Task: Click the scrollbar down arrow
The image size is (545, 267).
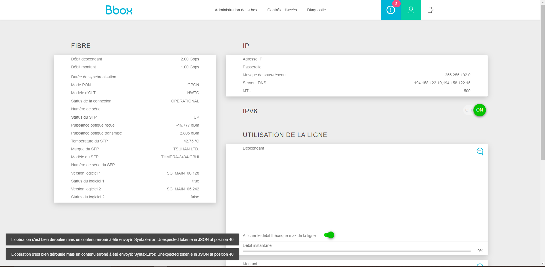Action: (543, 263)
